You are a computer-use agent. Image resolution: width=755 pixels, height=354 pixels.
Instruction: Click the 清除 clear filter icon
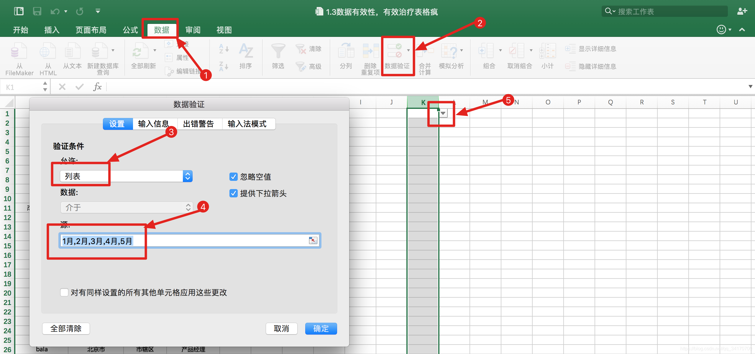coord(301,49)
